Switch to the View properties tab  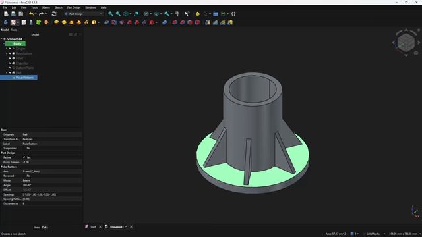click(x=37, y=228)
